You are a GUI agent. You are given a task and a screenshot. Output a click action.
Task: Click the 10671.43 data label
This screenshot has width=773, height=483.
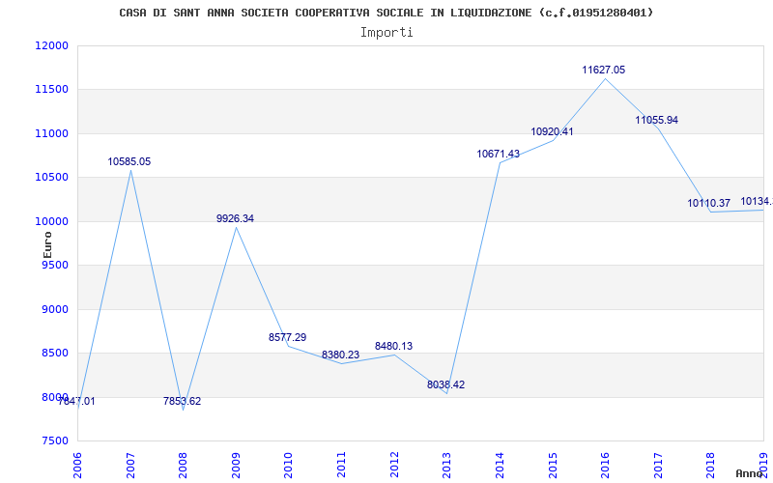[498, 154]
